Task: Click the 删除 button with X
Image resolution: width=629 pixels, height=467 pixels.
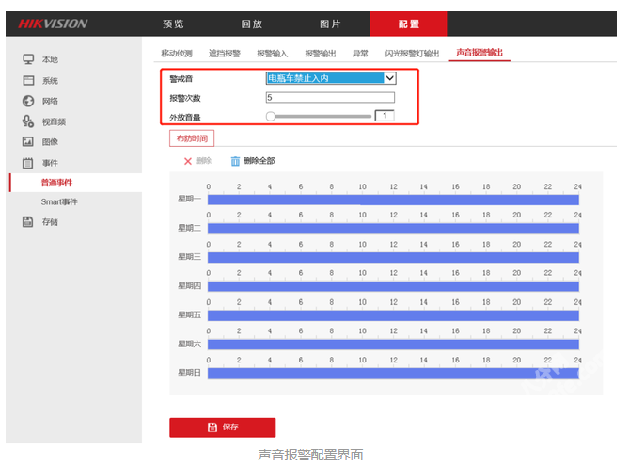Action: click(x=197, y=161)
